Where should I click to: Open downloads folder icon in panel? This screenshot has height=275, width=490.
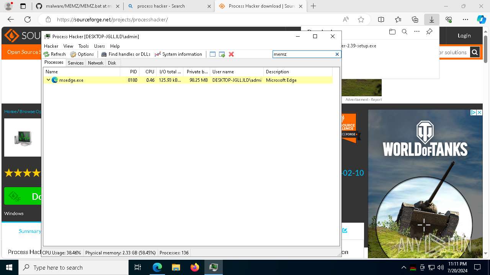(392, 32)
